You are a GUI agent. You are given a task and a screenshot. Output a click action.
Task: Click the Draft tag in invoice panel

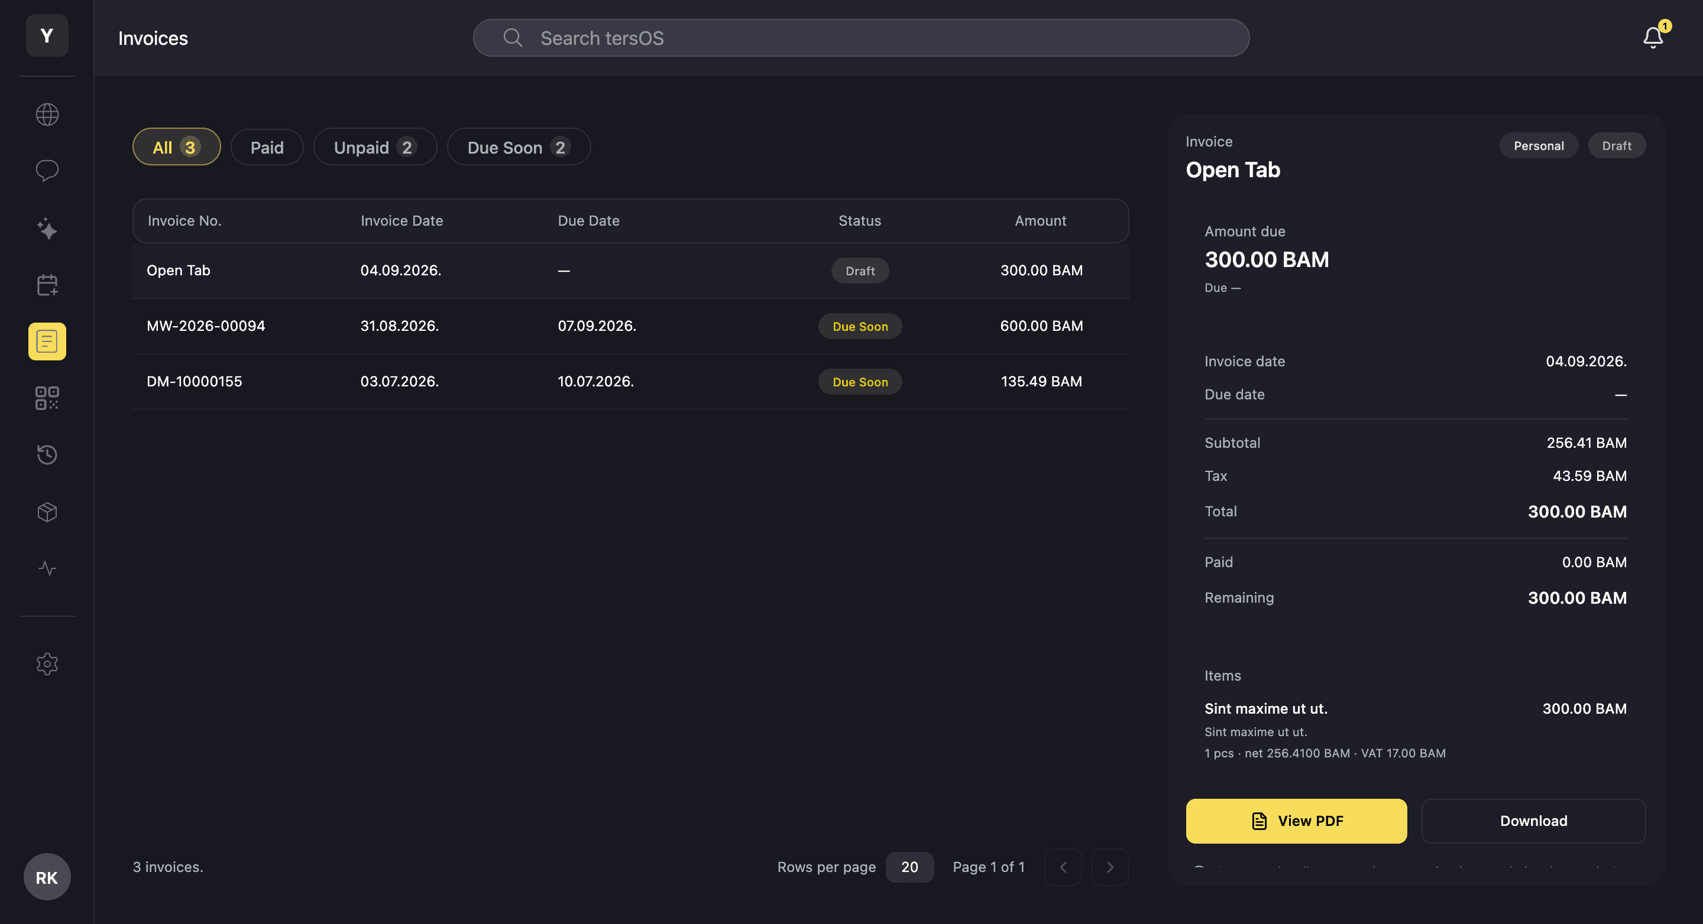pyautogui.click(x=1617, y=146)
